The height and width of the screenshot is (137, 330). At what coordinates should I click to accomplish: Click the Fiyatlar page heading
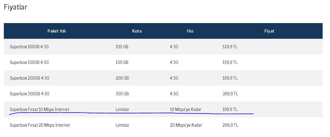(16, 7)
